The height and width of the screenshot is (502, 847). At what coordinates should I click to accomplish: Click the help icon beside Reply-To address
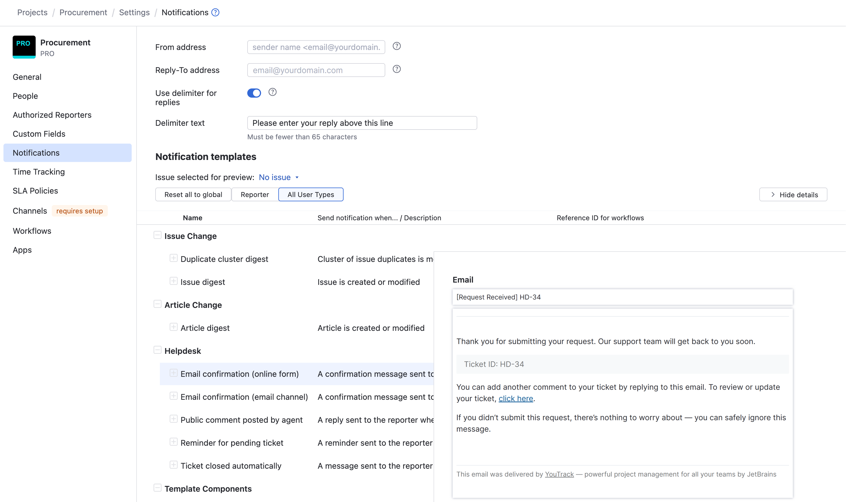(396, 69)
